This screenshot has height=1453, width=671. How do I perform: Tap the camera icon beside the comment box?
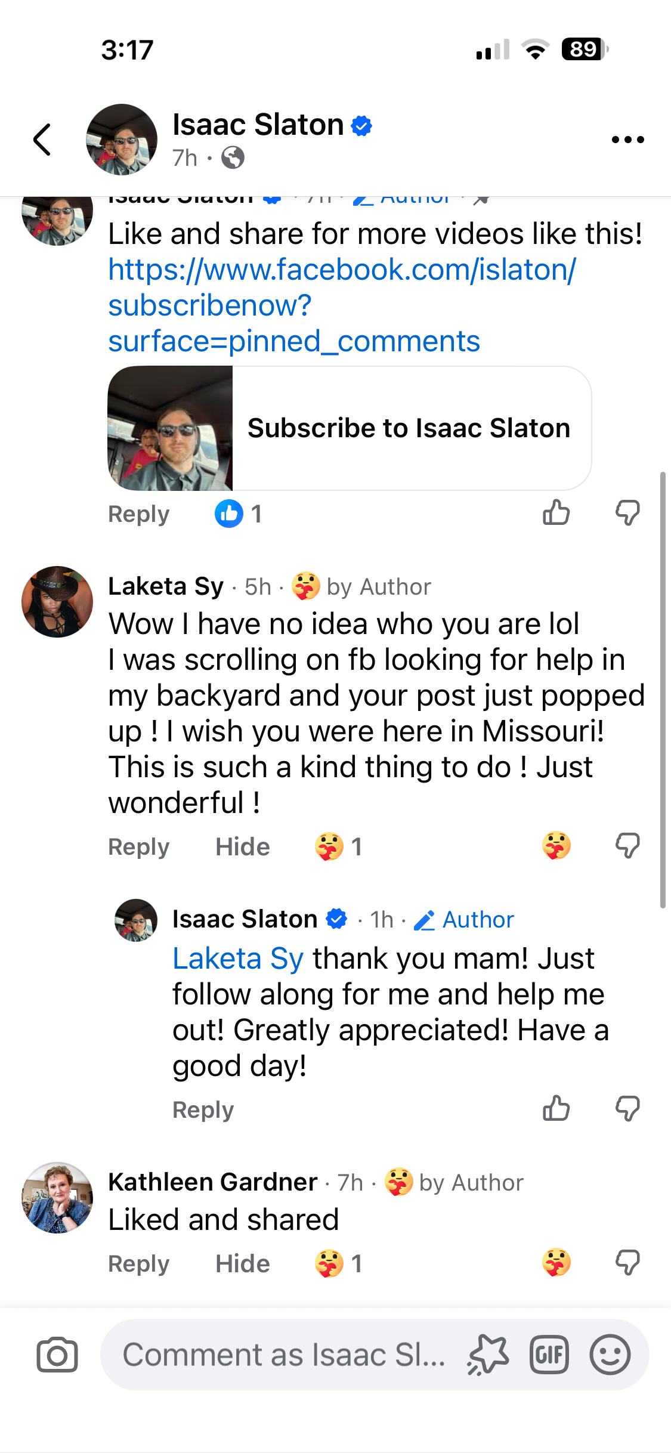pyautogui.click(x=57, y=1355)
